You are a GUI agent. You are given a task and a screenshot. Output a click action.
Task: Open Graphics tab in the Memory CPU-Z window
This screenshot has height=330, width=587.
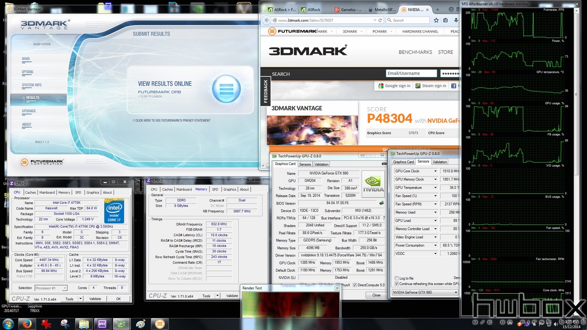230,189
